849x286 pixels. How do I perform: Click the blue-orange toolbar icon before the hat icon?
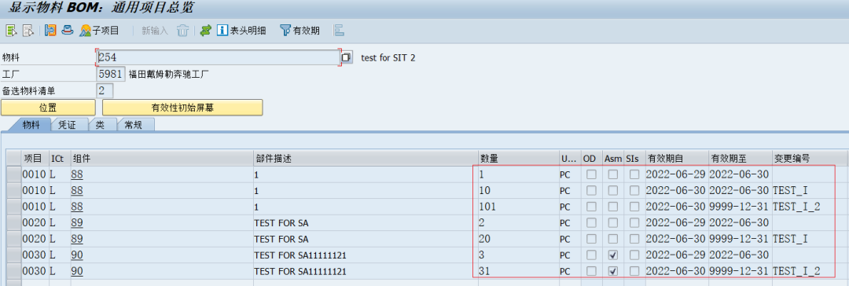click(x=50, y=31)
